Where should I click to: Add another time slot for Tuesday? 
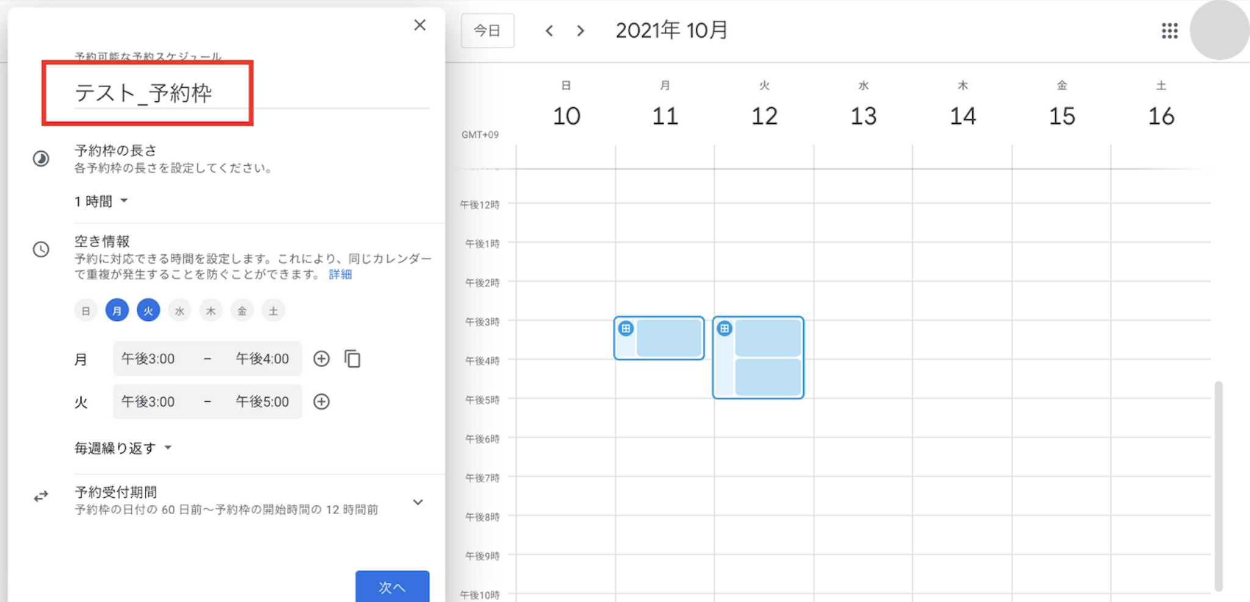[x=322, y=401]
